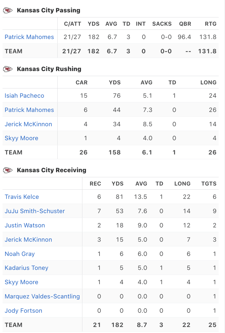This screenshot has width=225, height=333.
Task: Click Chiefs logo beside Kansas City Passing
Action: (8, 10)
